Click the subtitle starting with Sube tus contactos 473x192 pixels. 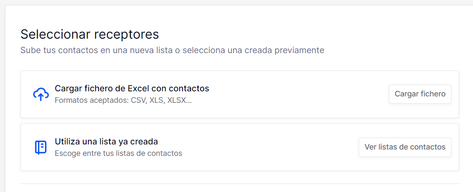pos(172,50)
